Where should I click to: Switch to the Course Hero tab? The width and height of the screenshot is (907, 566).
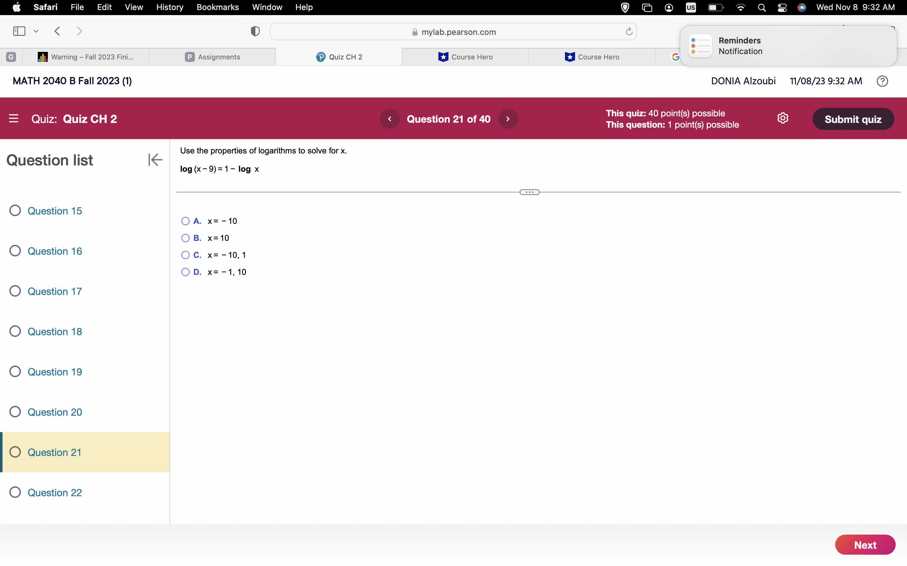click(x=465, y=57)
